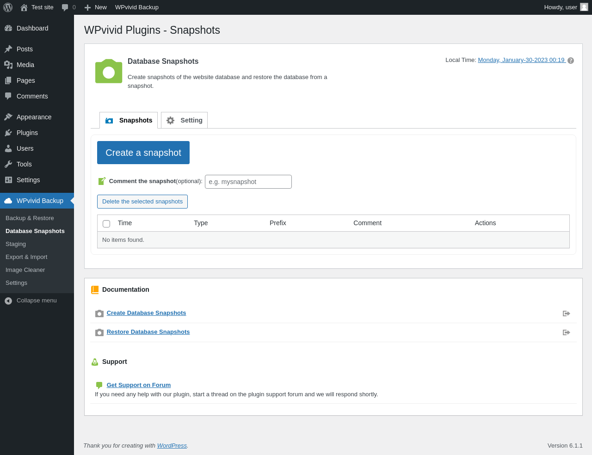Click the external link icon for Create Database Snapshots
The width and height of the screenshot is (592, 455).
click(x=567, y=314)
